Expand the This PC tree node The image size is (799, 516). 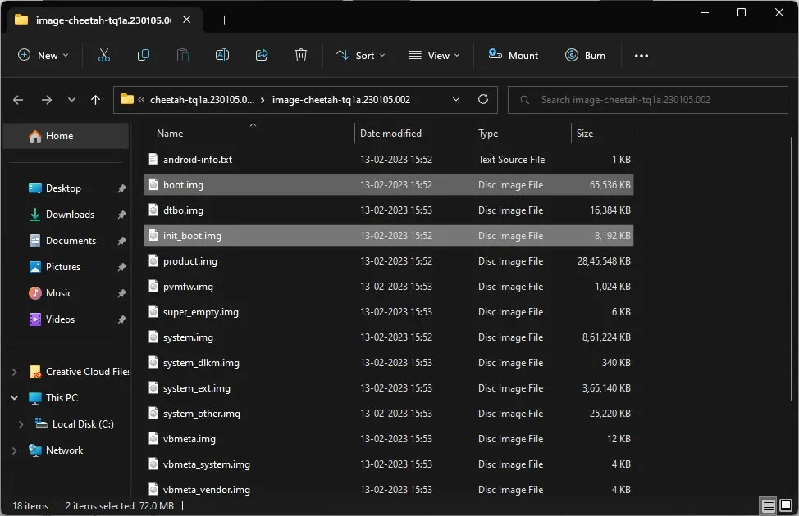tap(14, 398)
